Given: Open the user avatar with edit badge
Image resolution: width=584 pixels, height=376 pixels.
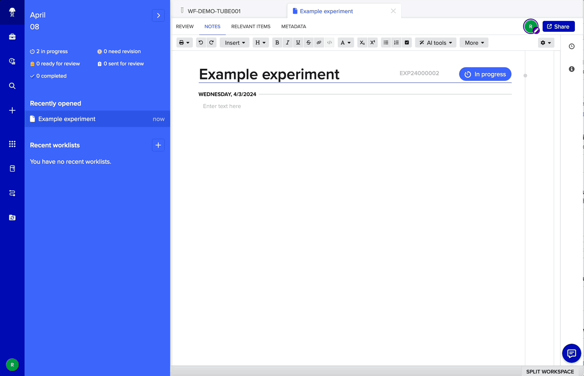Looking at the screenshot, I should [x=531, y=26].
